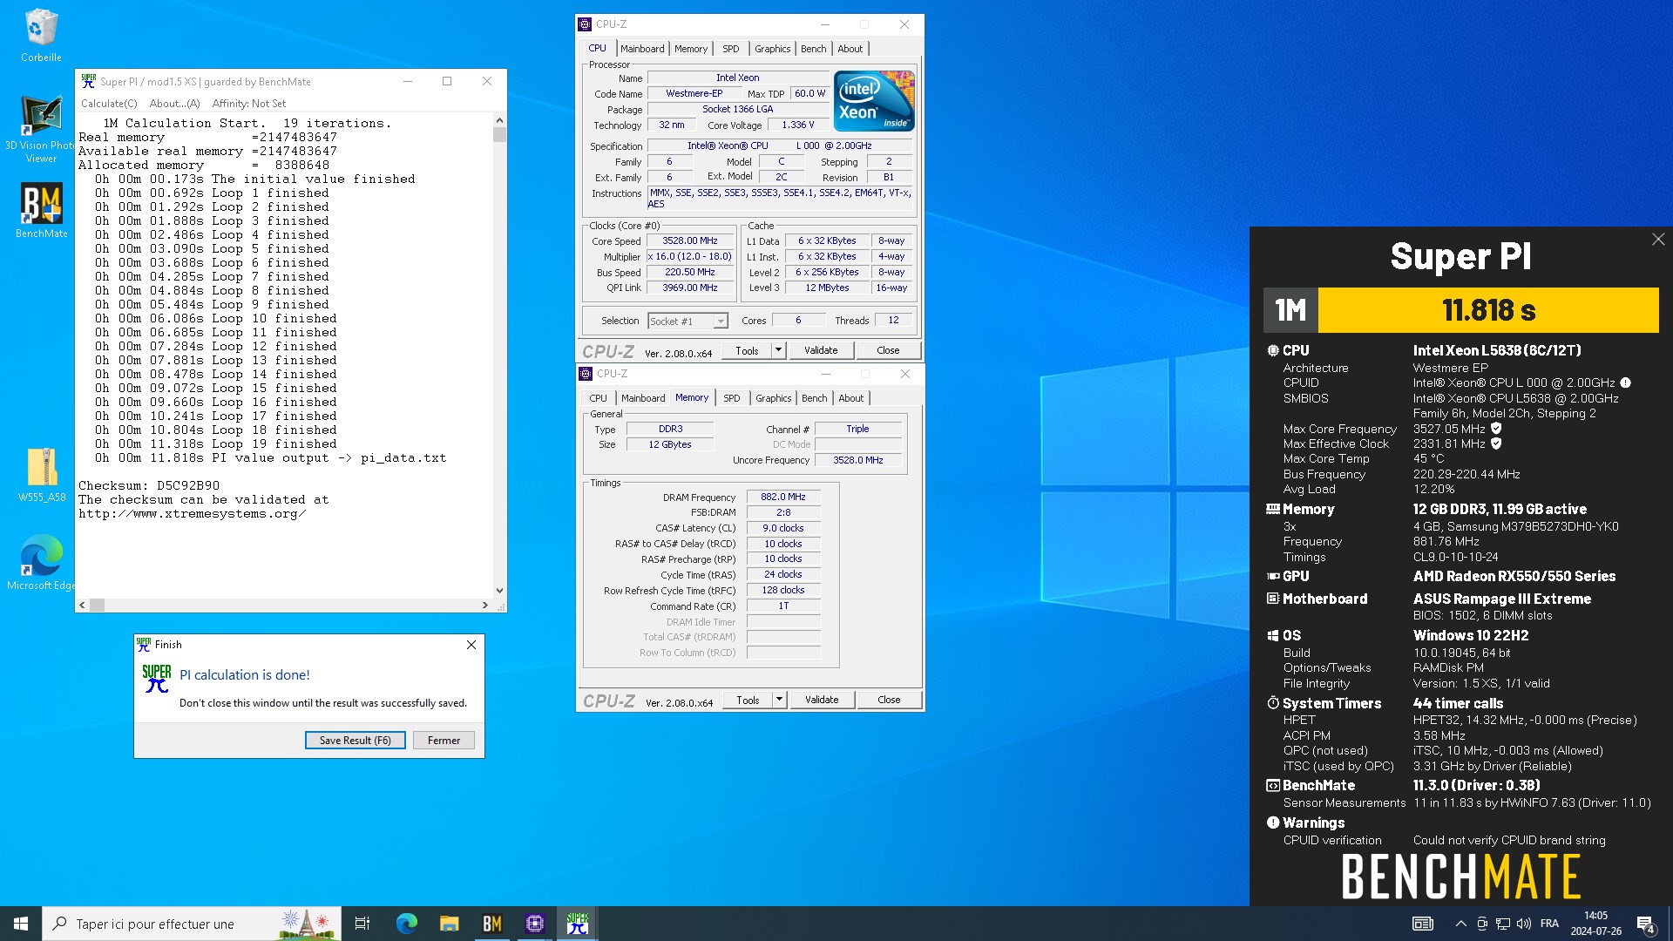Click Save Result (F6) button
Image resolution: width=1673 pixels, height=941 pixels.
(x=355, y=740)
